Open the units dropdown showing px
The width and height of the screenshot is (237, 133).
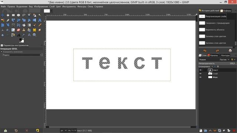point(64,130)
